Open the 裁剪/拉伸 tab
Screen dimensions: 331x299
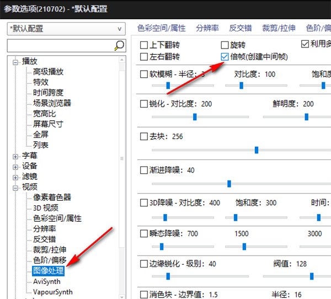click(x=280, y=28)
